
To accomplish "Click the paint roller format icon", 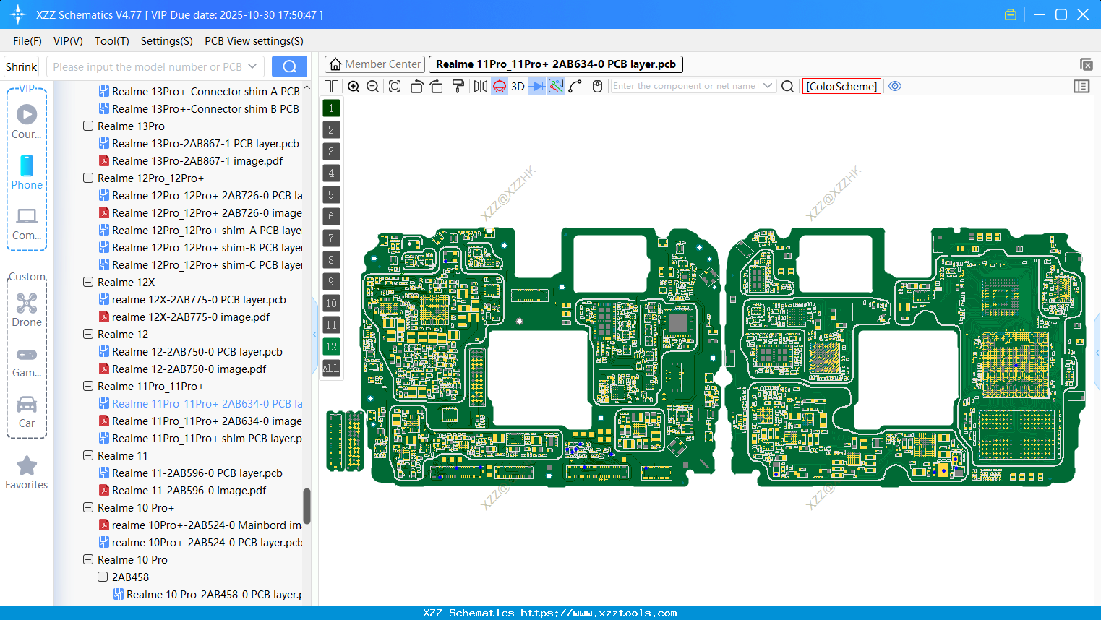I will [458, 87].
